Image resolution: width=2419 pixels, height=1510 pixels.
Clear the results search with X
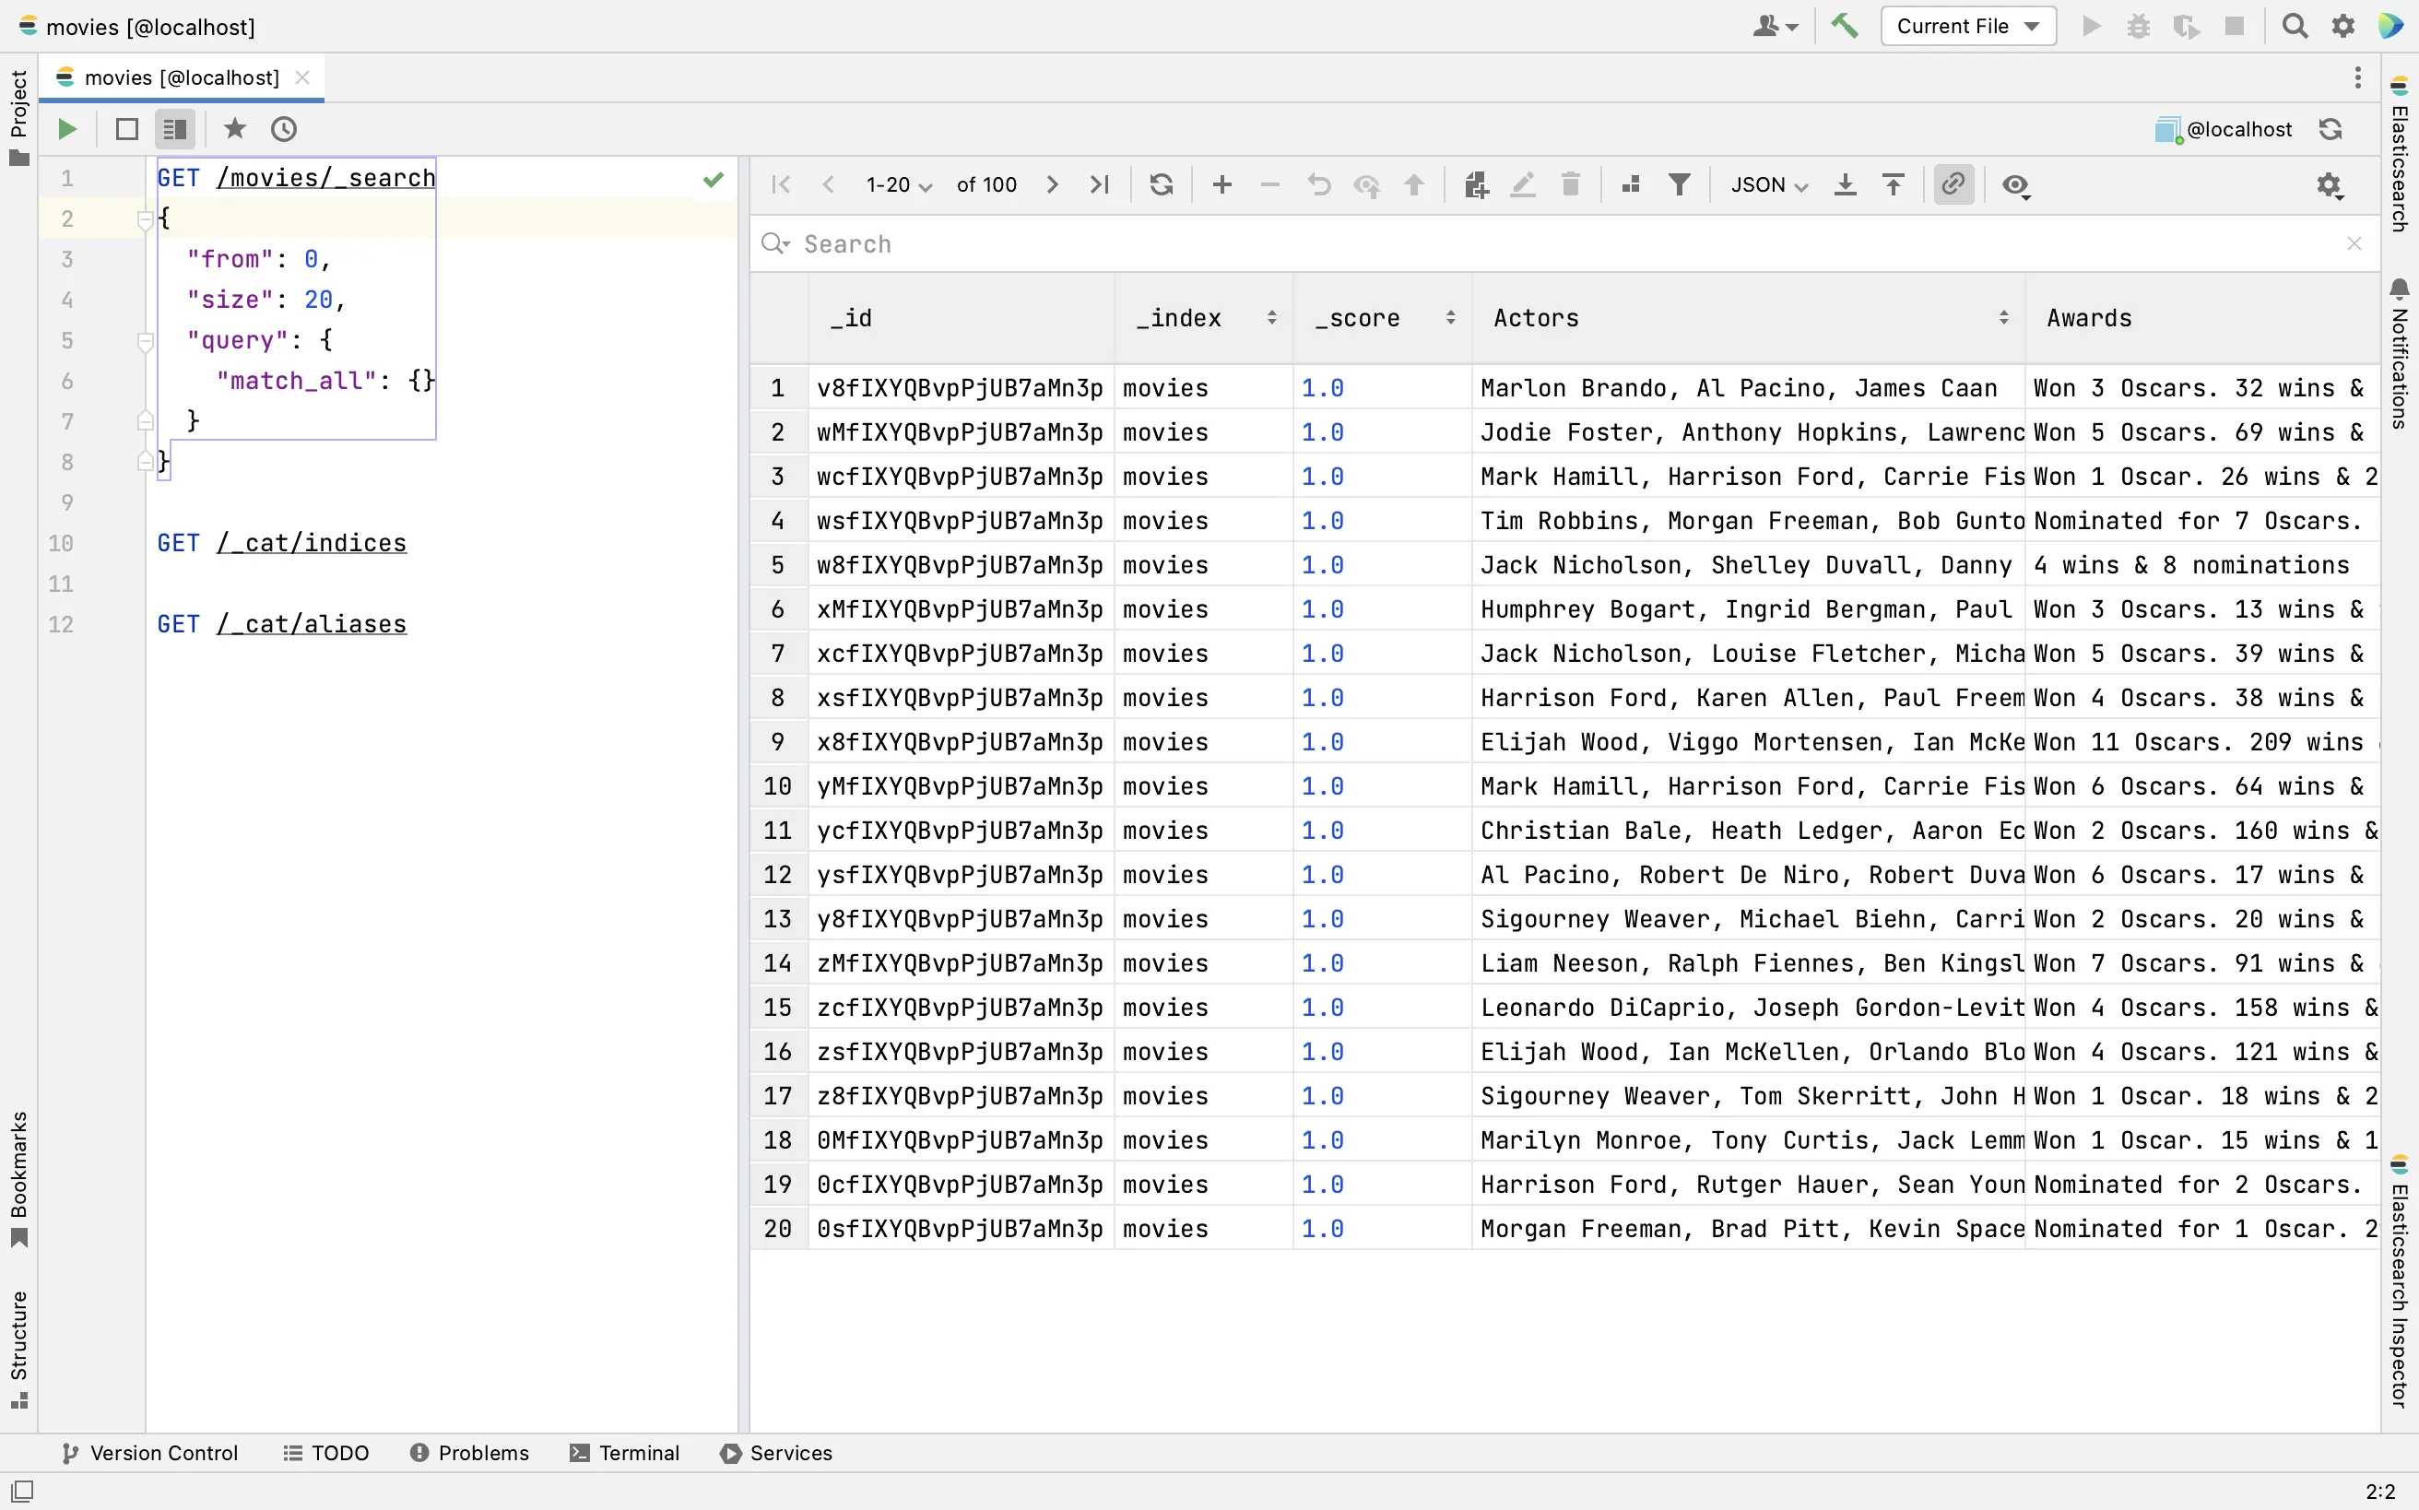[2354, 243]
